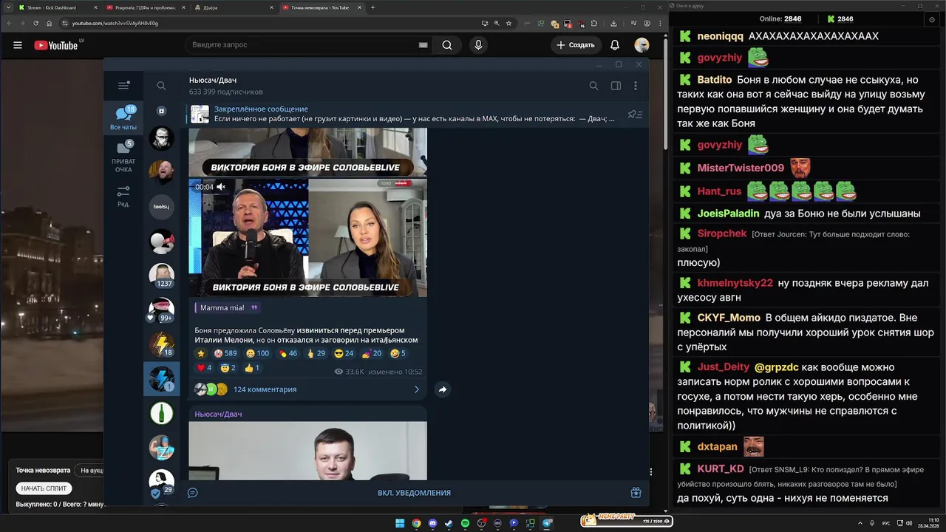Viewport: 946px width, 532px height.
Task: Open YouTube account avatar menu
Action: tap(642, 45)
